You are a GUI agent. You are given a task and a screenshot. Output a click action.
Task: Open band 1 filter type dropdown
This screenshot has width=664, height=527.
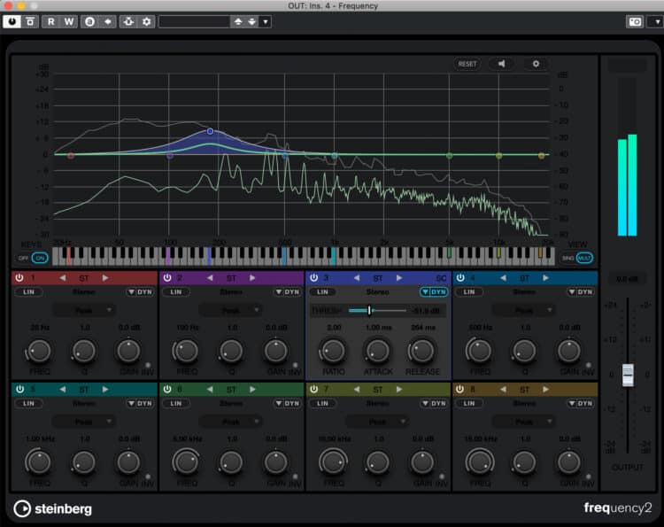[x=83, y=311]
